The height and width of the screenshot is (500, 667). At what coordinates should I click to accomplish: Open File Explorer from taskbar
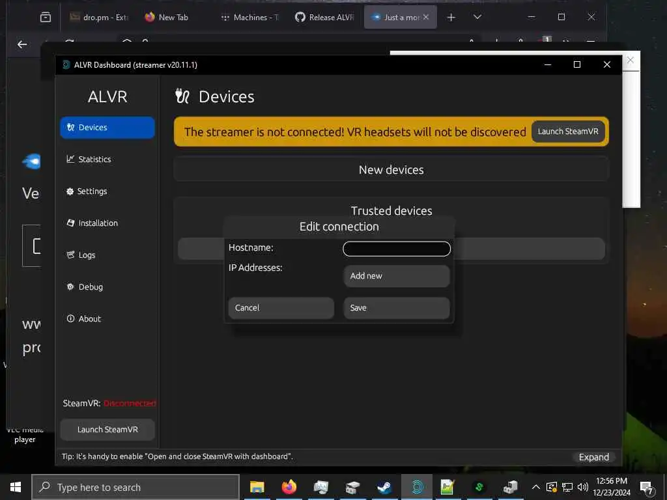257,487
